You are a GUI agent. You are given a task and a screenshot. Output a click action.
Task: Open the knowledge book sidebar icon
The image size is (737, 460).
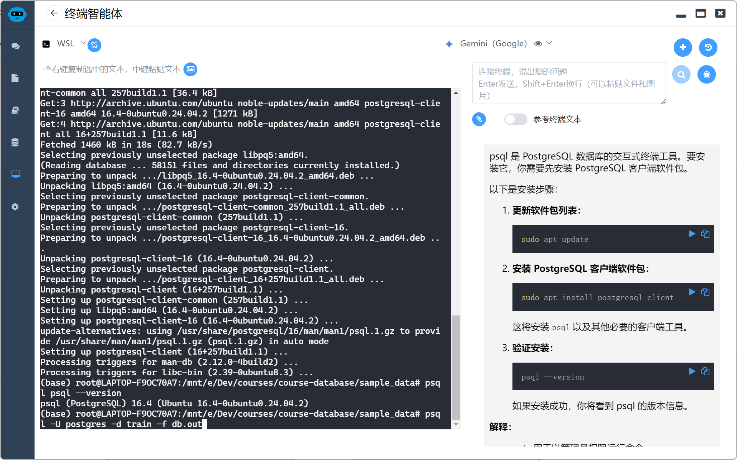15,110
